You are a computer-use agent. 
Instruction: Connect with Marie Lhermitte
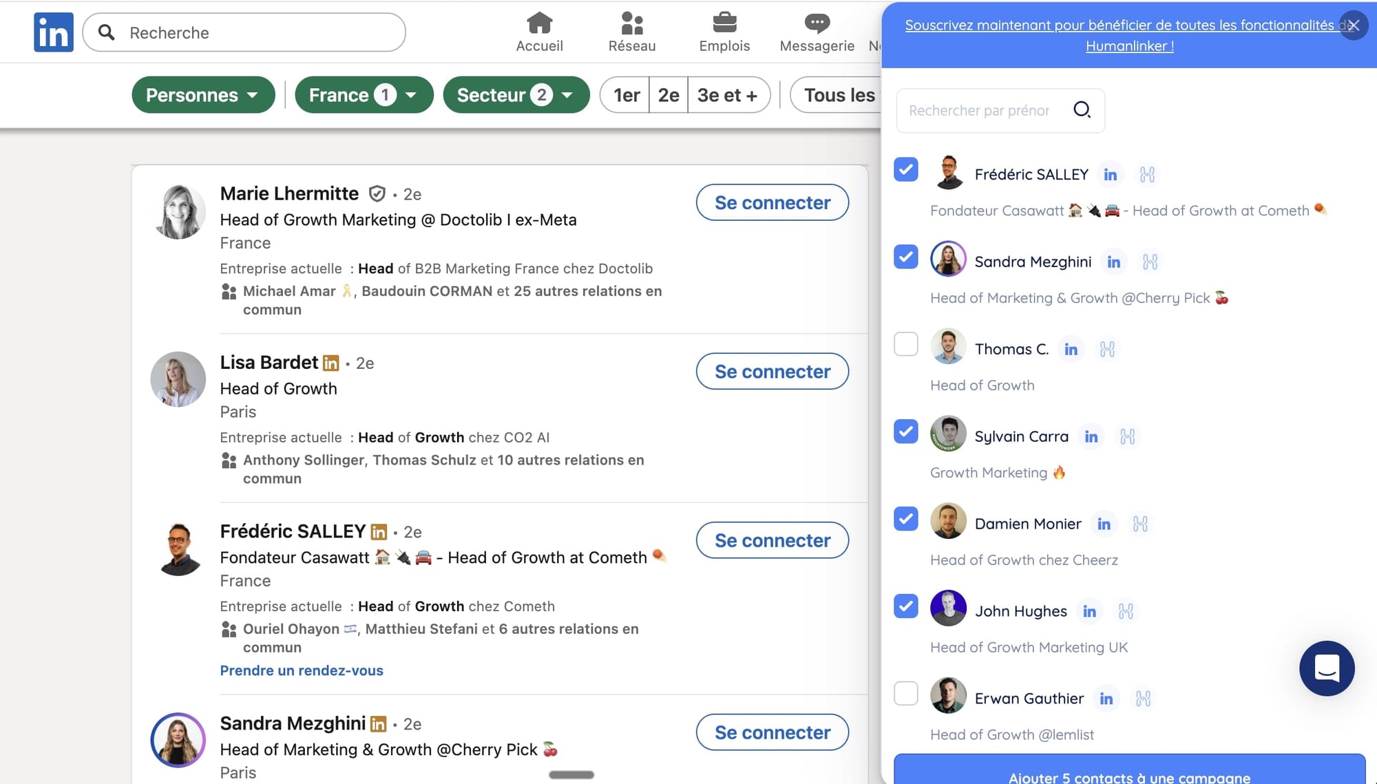click(x=772, y=202)
